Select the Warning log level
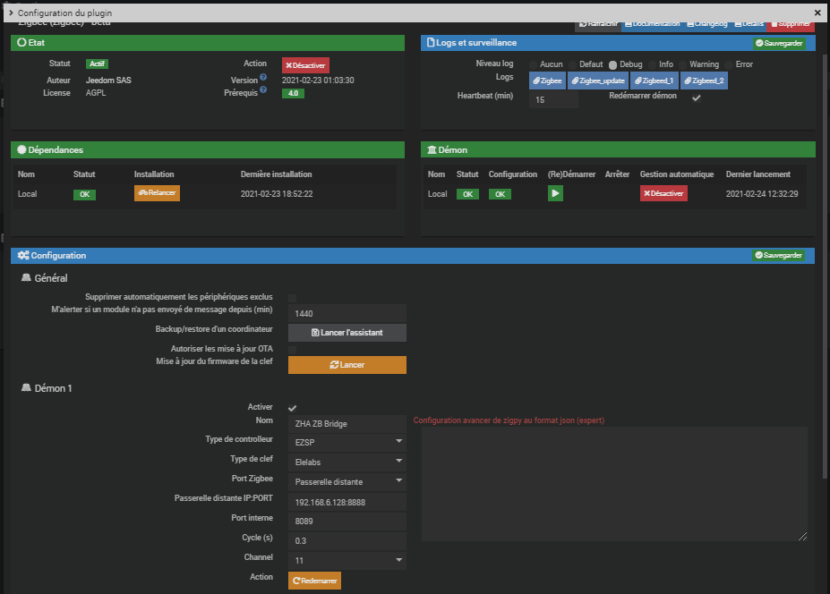The image size is (830, 594). pyautogui.click(x=683, y=64)
